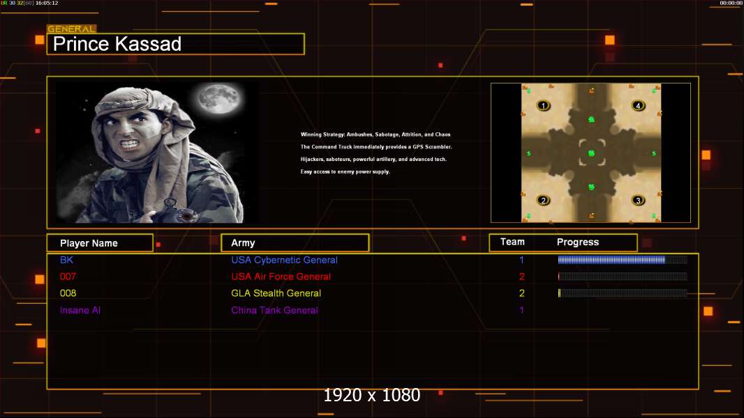Click the Prince Kassad general name box

click(x=176, y=44)
